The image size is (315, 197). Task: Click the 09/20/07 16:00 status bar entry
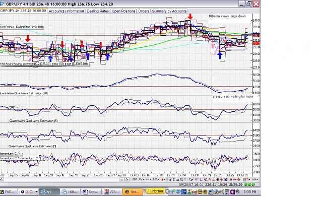coord(191,184)
